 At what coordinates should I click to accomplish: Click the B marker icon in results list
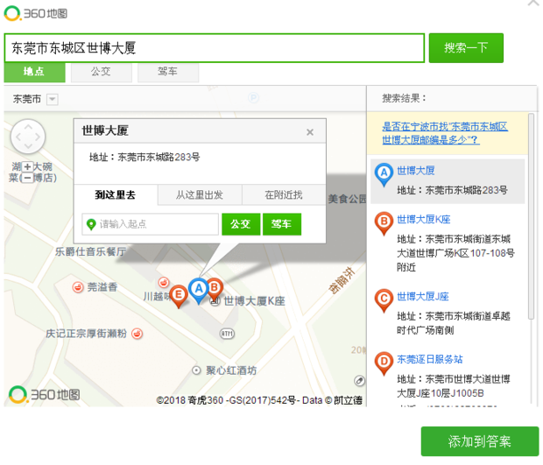[x=384, y=223]
